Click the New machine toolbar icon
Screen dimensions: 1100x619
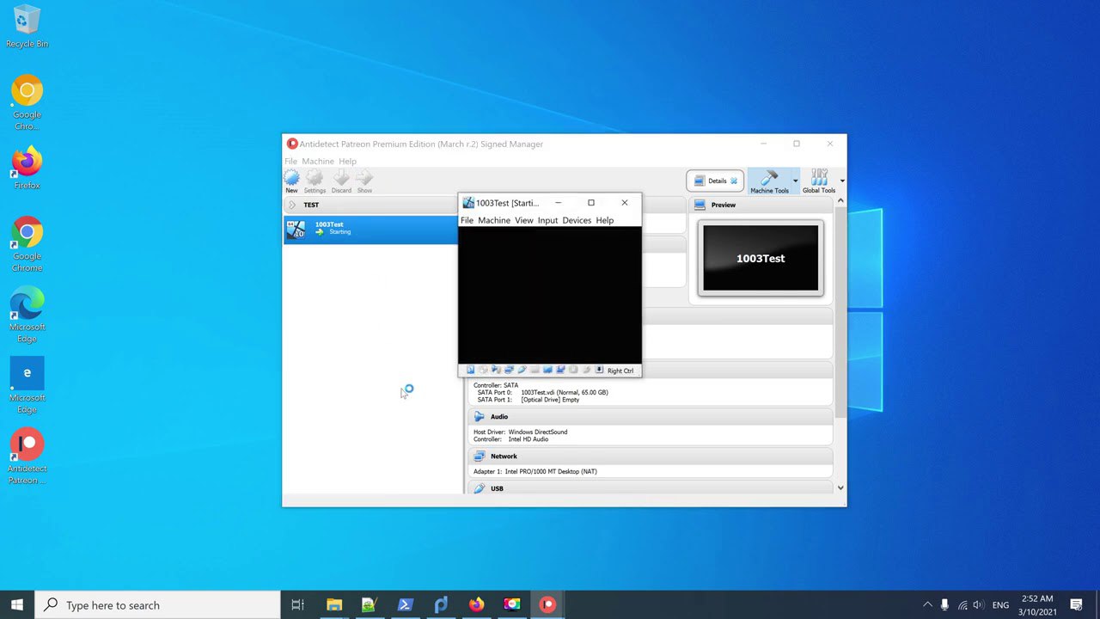pyautogui.click(x=291, y=177)
